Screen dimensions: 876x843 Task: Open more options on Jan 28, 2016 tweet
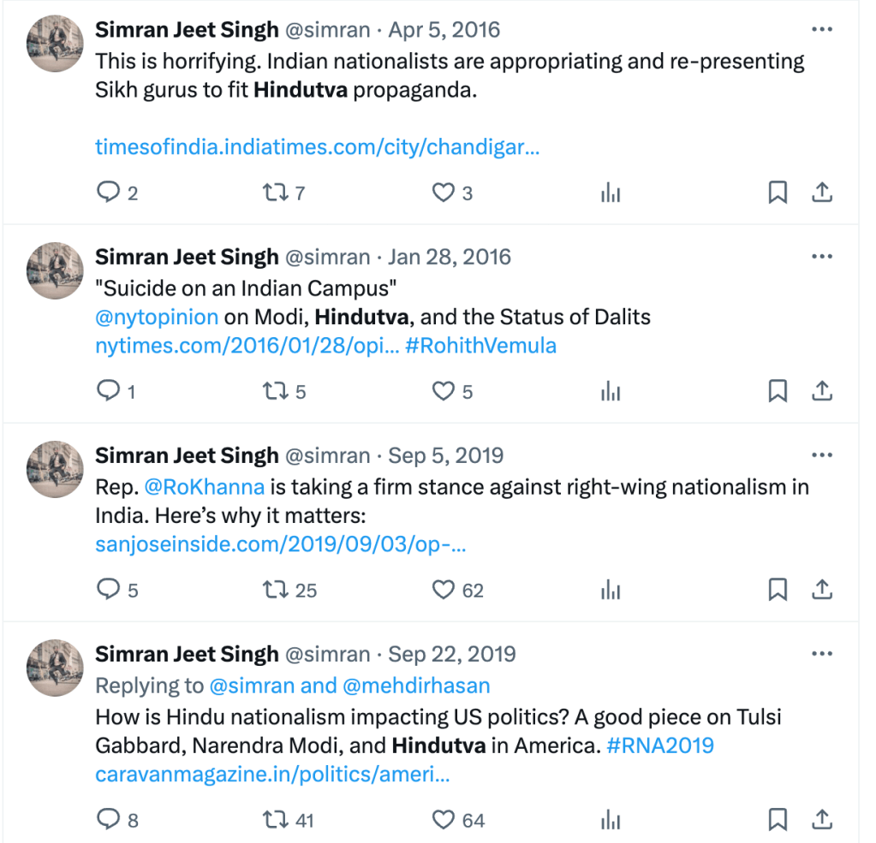coord(822,257)
